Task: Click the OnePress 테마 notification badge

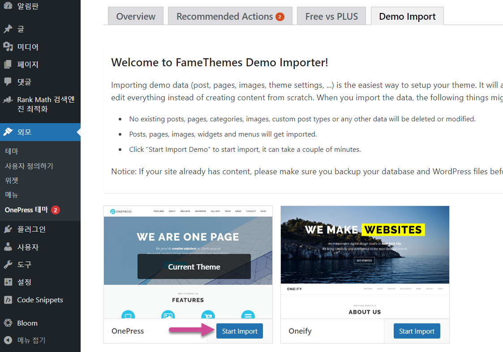Action: 56,210
